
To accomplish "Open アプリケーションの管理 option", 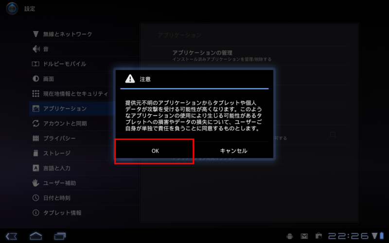I will coord(249,56).
